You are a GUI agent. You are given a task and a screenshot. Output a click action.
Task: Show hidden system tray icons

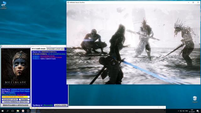point(178,111)
